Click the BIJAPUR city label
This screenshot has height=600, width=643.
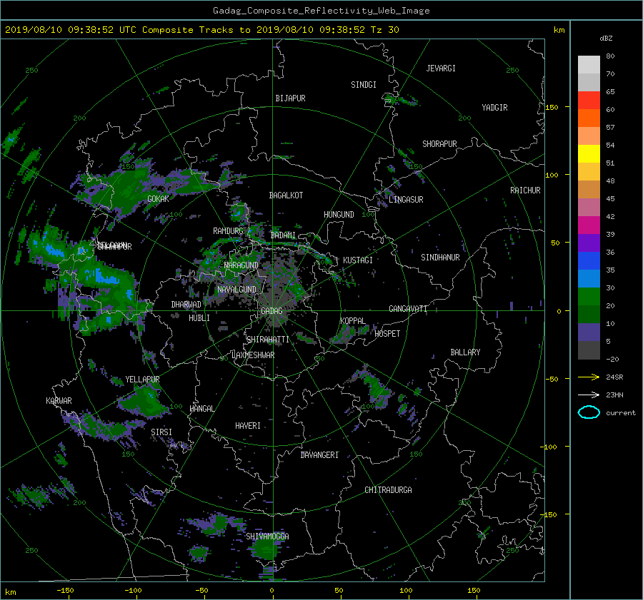[x=290, y=98]
